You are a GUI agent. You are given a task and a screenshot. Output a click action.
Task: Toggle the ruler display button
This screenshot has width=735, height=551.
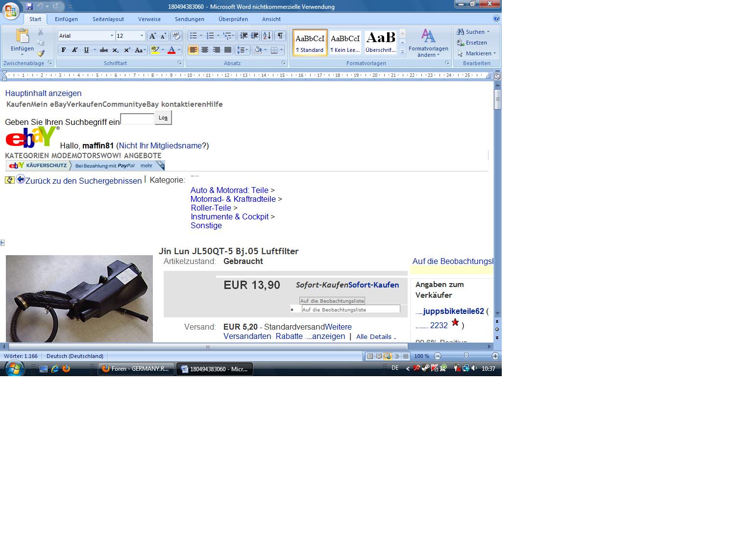(497, 76)
